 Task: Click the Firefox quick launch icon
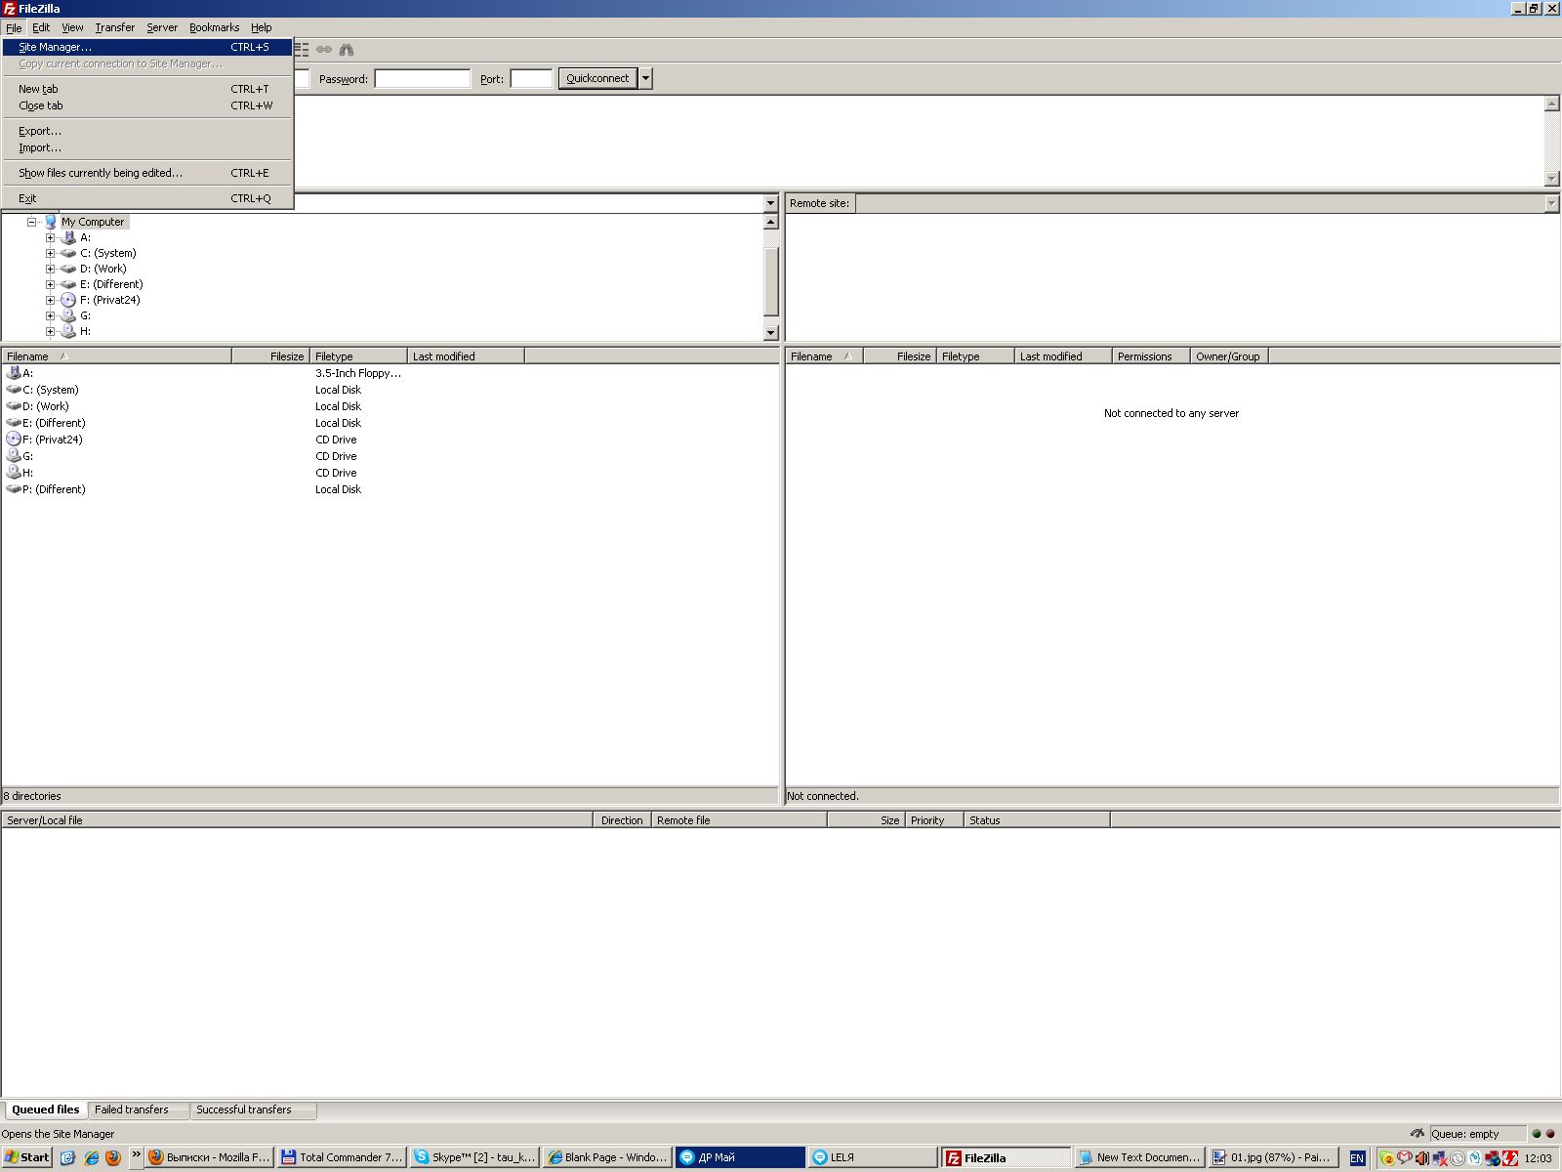[113, 1157]
